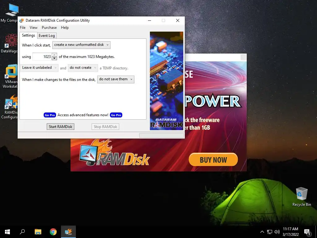Click the Dataram RAMDisk circuit board banner
Viewport: 317px width, 238px height.
coord(166,81)
